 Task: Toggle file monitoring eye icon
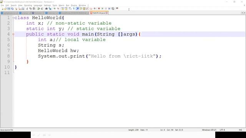[x=95, y=8]
